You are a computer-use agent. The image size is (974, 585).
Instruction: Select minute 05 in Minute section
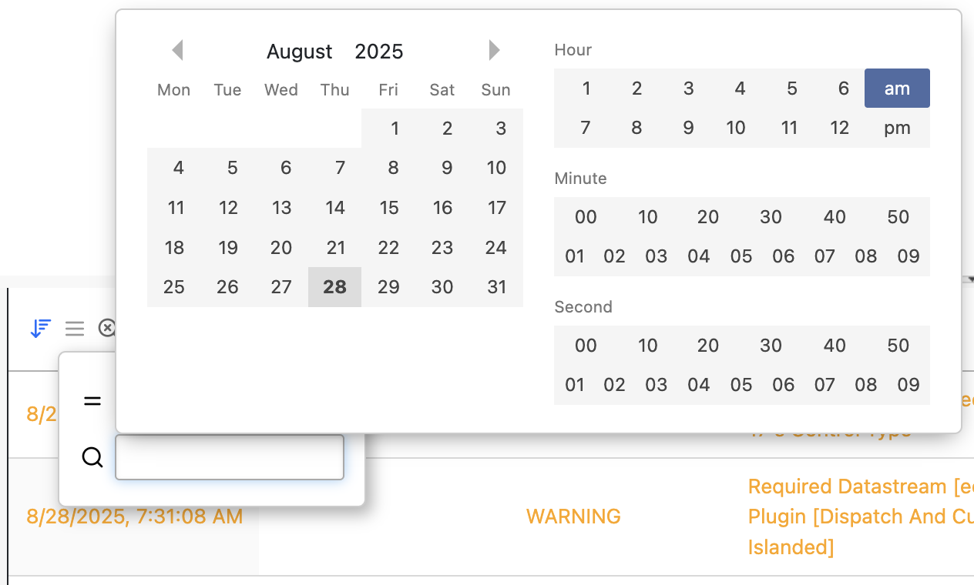click(741, 256)
